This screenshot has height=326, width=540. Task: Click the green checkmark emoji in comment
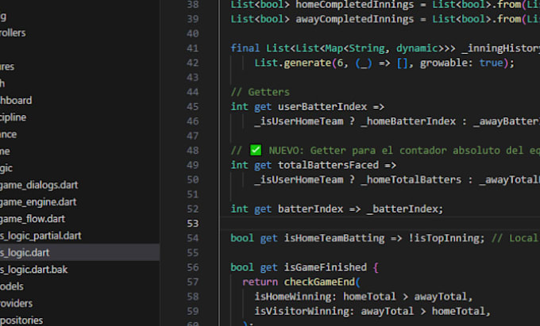tap(256, 150)
